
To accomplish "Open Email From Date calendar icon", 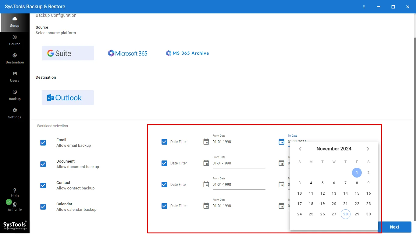I will [x=206, y=142].
